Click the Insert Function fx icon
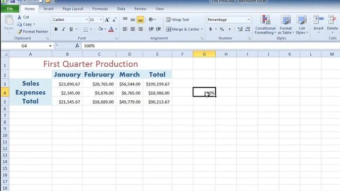Viewport: 340px width, 191px height. click(77, 46)
